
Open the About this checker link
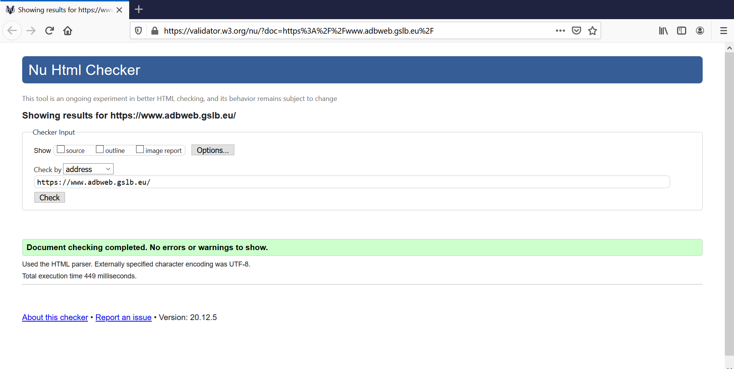[x=55, y=317]
